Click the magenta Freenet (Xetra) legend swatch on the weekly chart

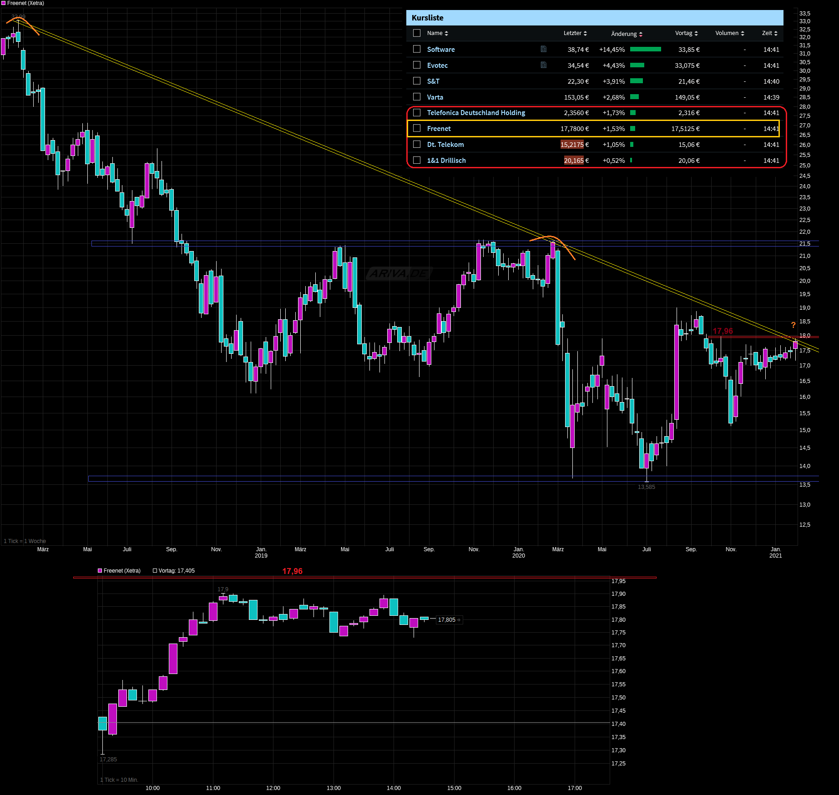point(3,3)
